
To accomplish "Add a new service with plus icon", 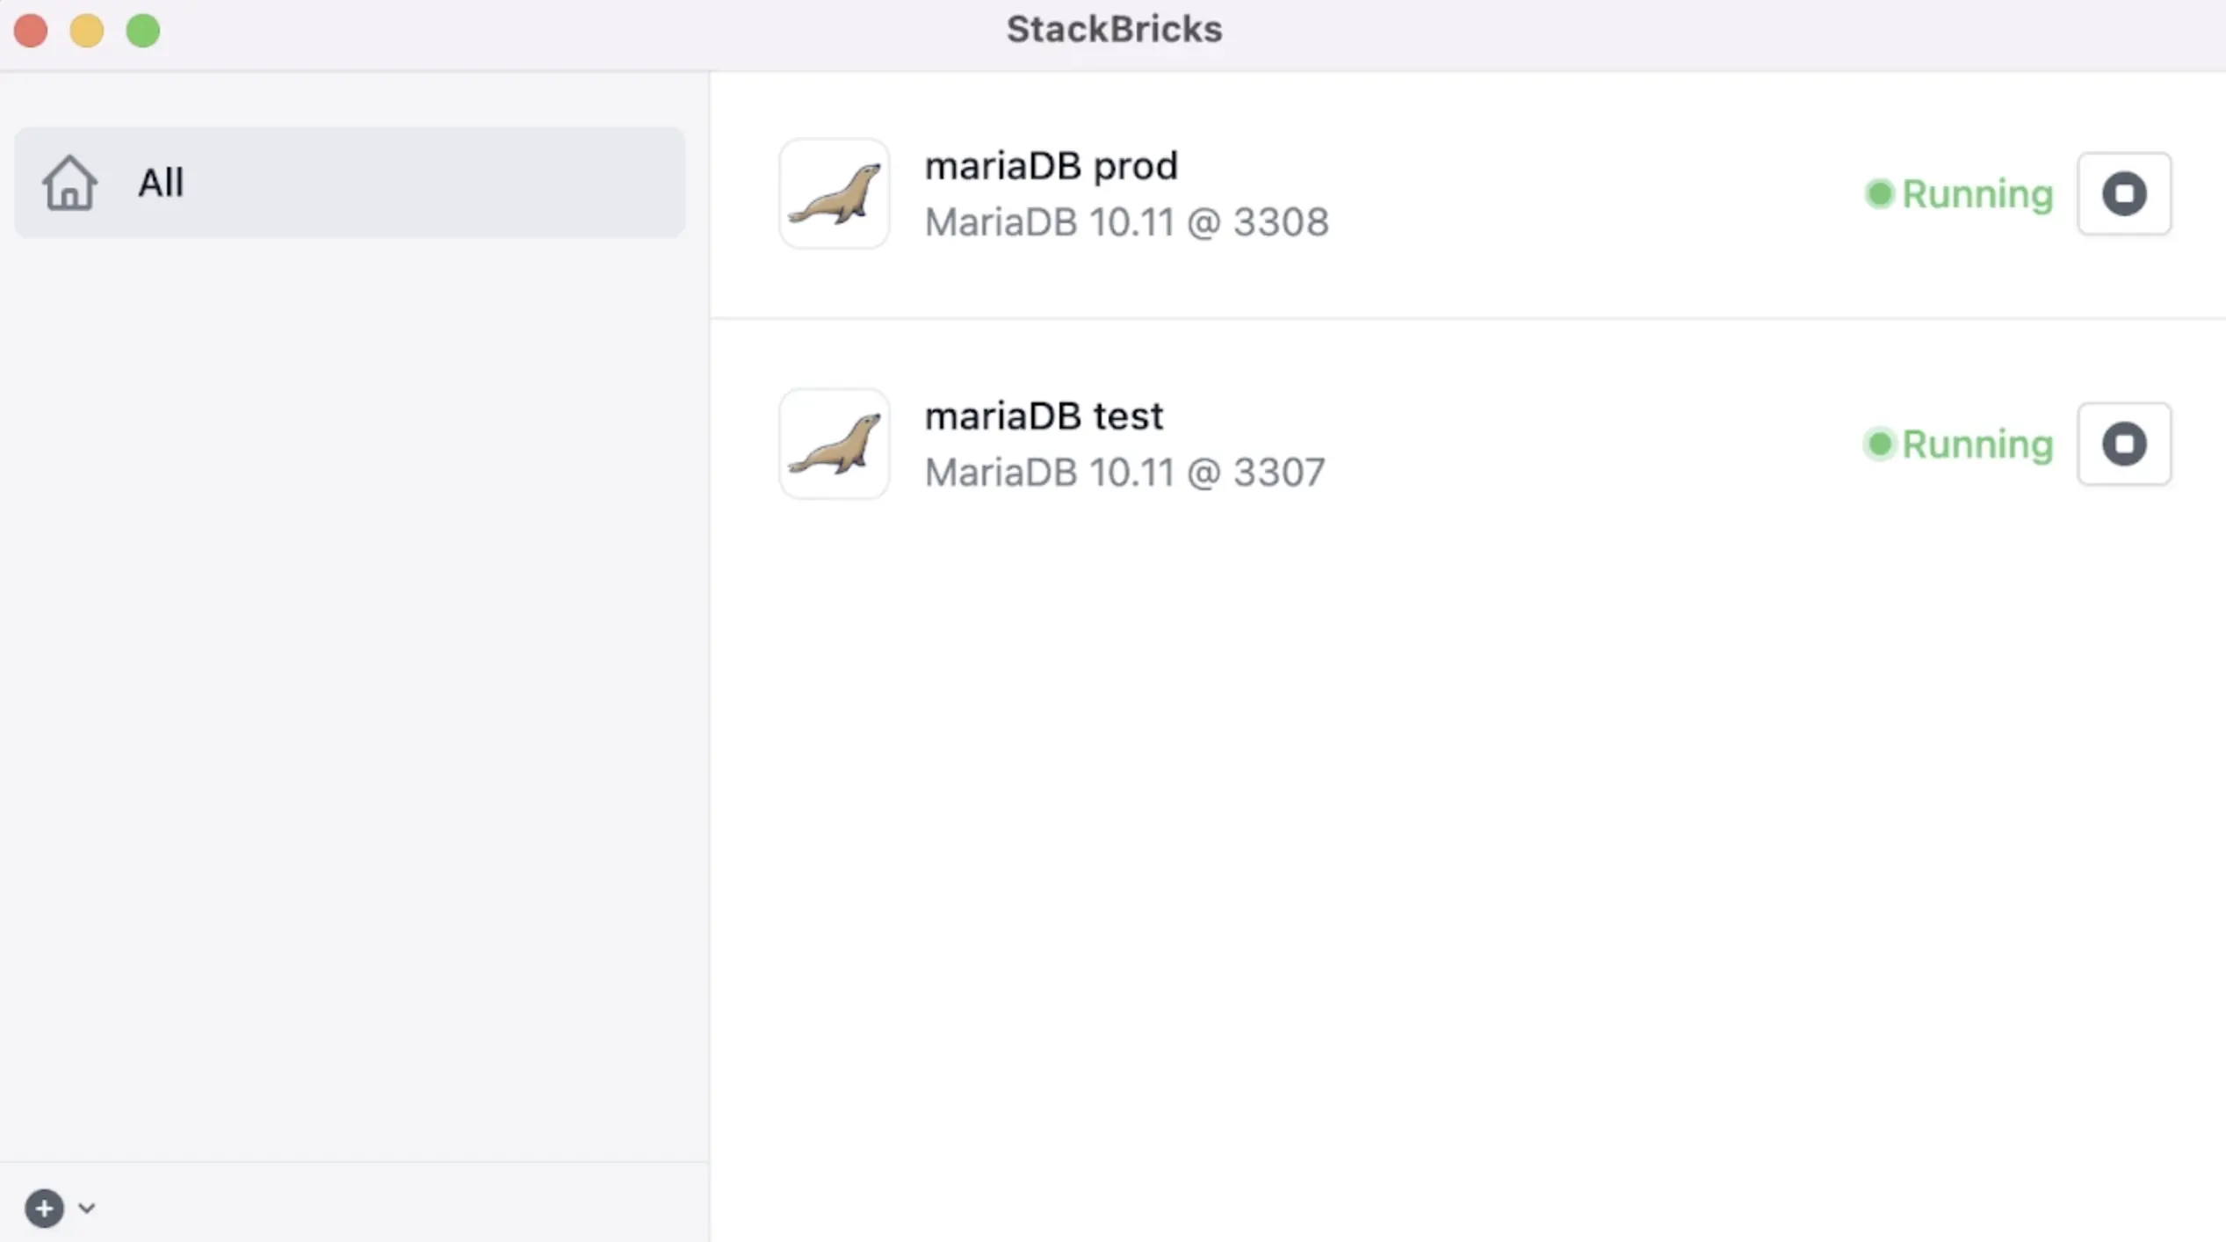I will click(44, 1208).
